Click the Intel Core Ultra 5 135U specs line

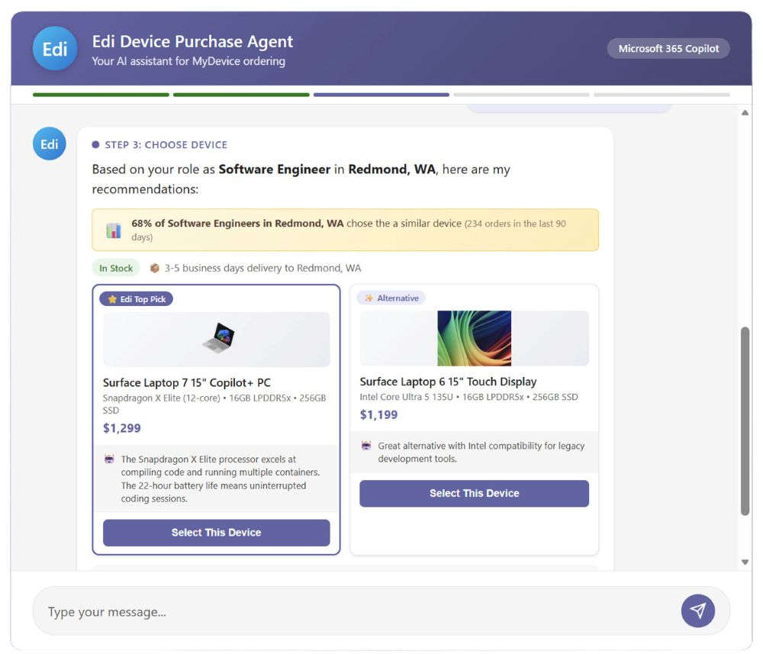click(x=469, y=397)
